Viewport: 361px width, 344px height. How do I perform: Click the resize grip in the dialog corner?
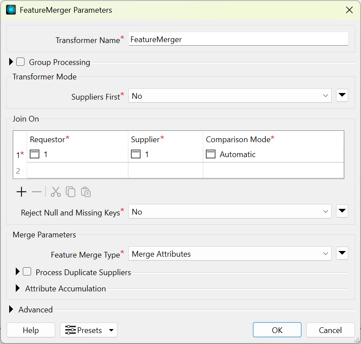click(x=356, y=340)
